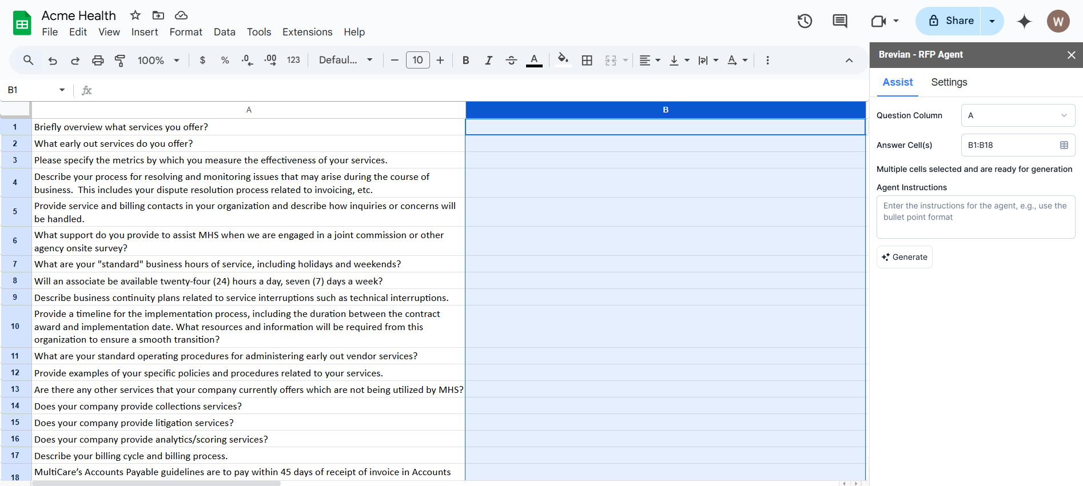Viewport: 1083px width, 486px height.
Task: Open the text wrapping dropdown
Action: [708, 60]
